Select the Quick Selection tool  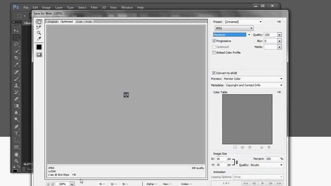16,51
